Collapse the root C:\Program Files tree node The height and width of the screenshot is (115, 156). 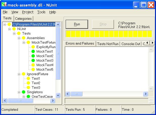pyautogui.click(x=5, y=25)
